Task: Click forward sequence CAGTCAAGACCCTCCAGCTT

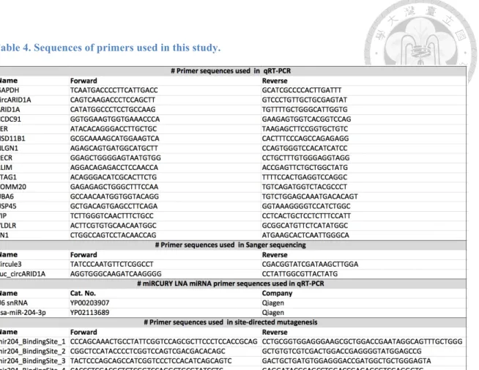Action: coord(113,100)
